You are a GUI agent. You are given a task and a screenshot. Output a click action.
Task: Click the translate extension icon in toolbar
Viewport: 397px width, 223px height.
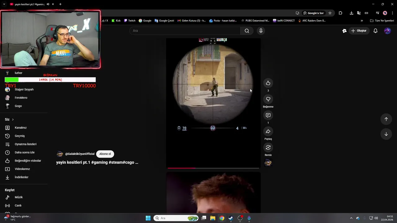click(x=359, y=13)
